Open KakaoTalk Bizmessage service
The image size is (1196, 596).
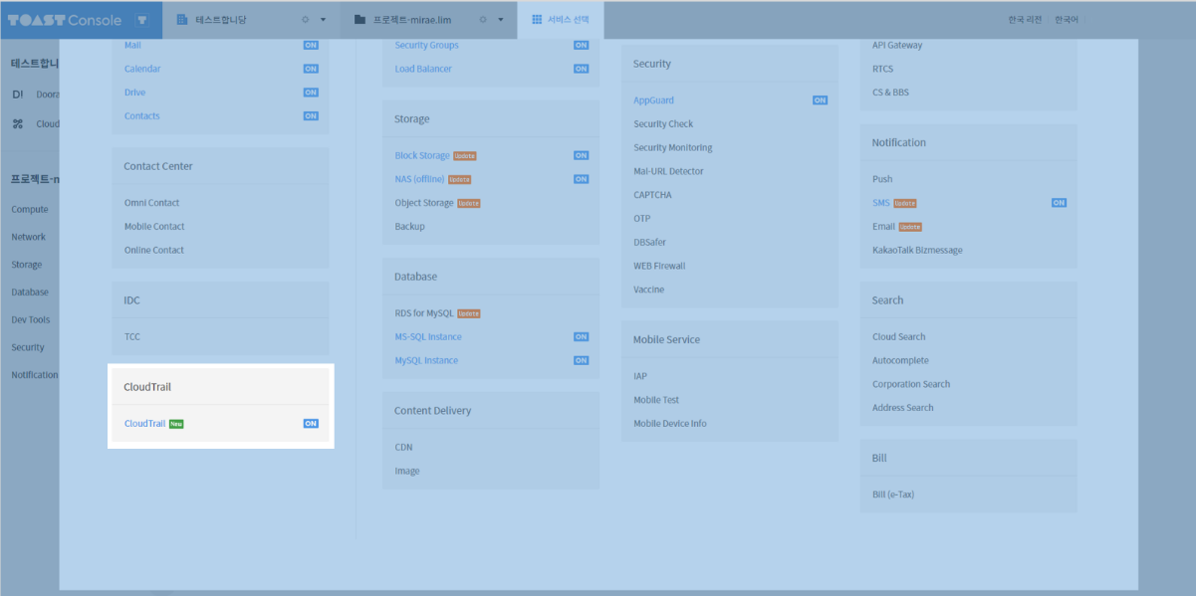[917, 250]
